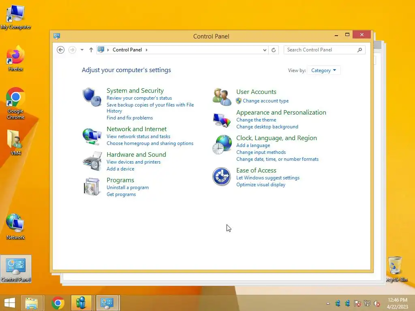Click the search magnifier icon
Screen dimensions: 415x311
point(359,50)
